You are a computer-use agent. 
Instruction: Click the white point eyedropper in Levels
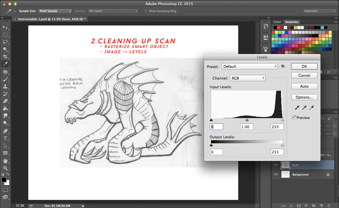tap(312, 108)
